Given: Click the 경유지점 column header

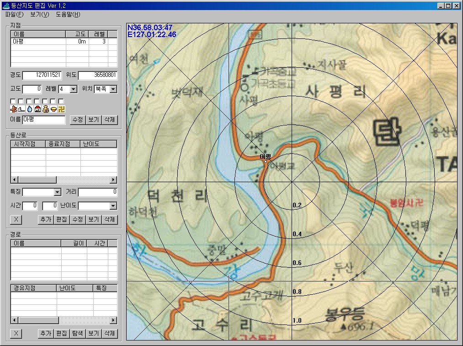Looking at the screenshot, I should pyautogui.click(x=34, y=288).
